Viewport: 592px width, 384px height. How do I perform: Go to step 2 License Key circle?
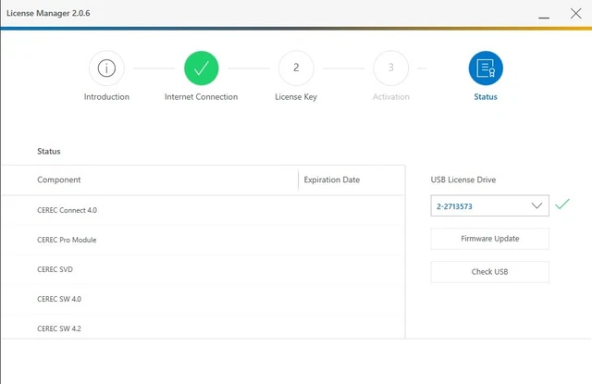point(296,68)
